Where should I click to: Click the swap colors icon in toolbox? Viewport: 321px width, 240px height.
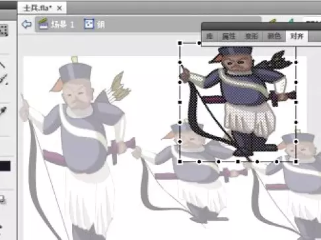[2, 200]
